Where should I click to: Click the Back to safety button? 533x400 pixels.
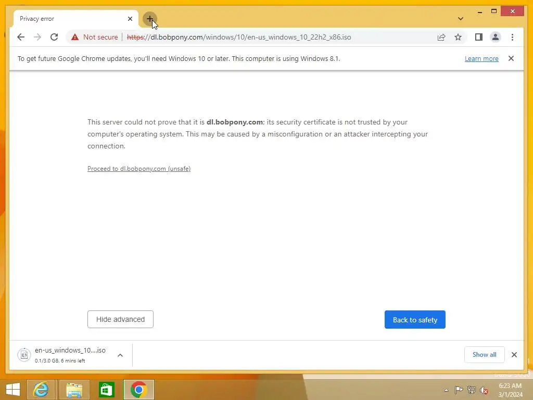point(415,320)
